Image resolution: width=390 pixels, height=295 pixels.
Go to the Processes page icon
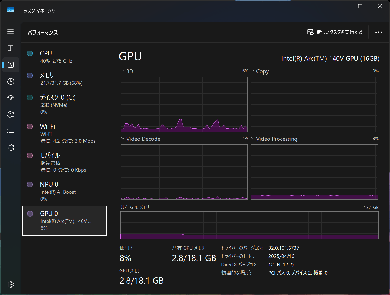11,48
